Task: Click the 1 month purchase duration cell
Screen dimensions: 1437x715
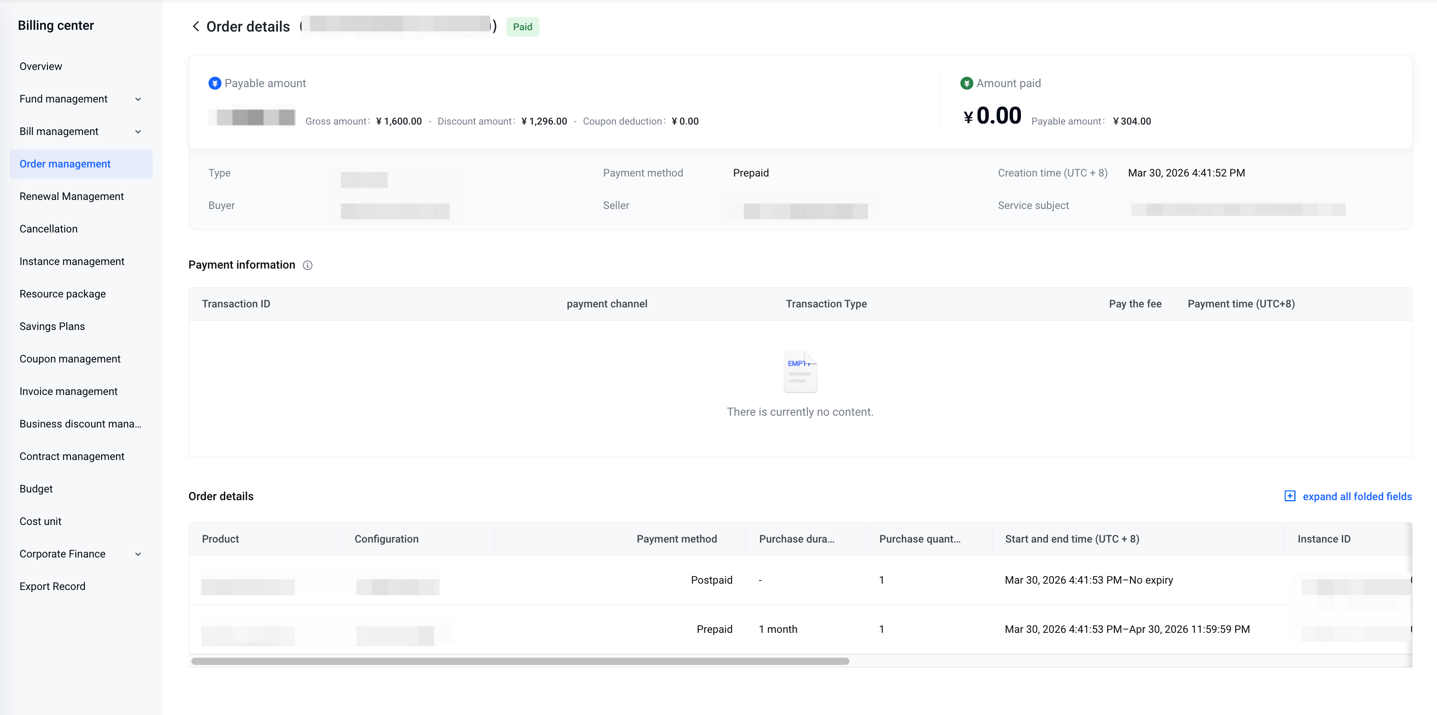Action: (778, 629)
